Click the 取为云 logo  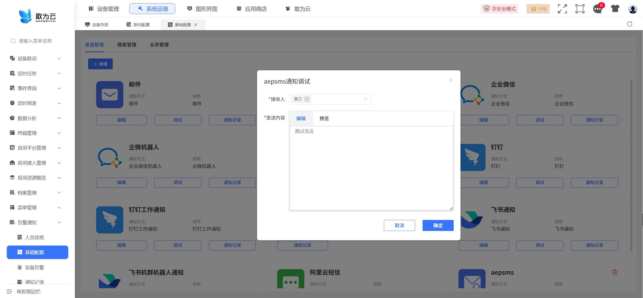click(38, 16)
